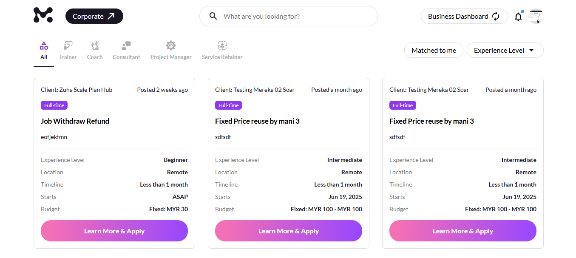Viewport: 576px width, 258px height.
Task: Click the search input field
Action: tap(293, 16)
